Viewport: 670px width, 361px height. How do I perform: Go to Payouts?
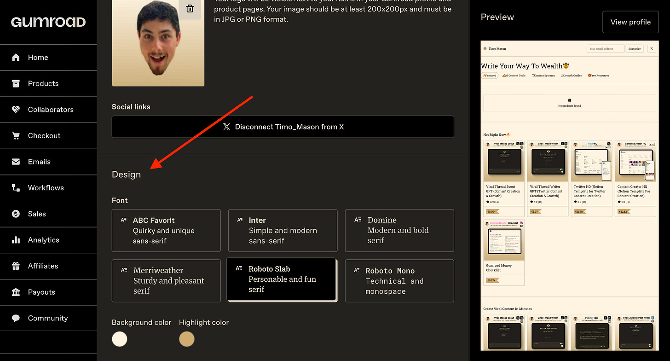[48, 292]
